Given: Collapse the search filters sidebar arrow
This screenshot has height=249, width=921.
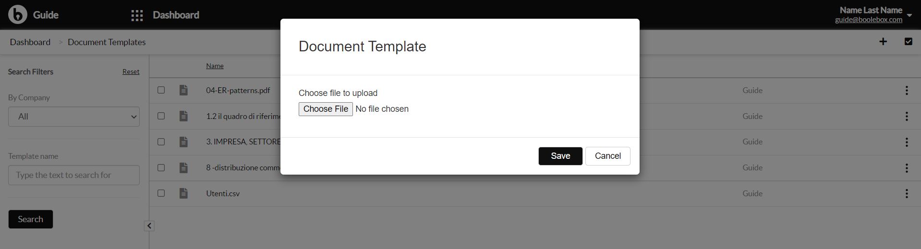Looking at the screenshot, I should click(x=149, y=226).
